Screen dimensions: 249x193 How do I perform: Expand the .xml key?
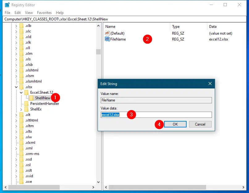tap(16, 148)
